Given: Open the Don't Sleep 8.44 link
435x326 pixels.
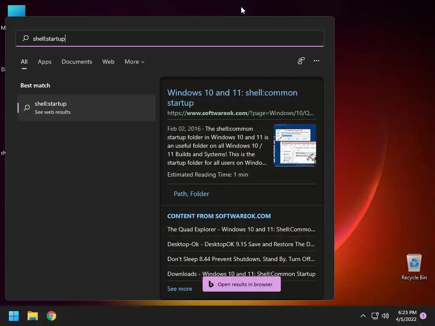Looking at the screenshot, I should pos(241,259).
